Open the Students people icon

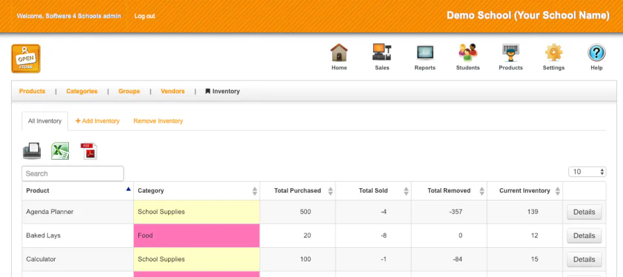point(468,53)
